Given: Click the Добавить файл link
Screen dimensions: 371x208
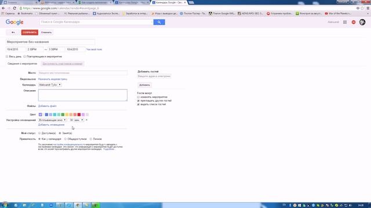Looking at the screenshot, I should tap(48, 106).
